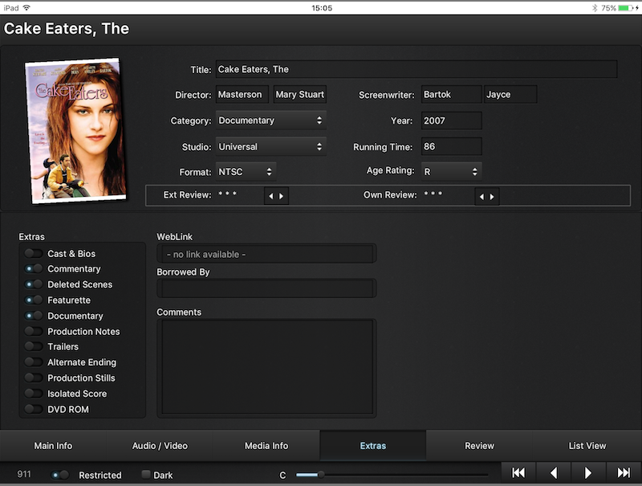Expand the Studio dropdown showing Universal
The height and width of the screenshot is (486, 642).
point(270,147)
